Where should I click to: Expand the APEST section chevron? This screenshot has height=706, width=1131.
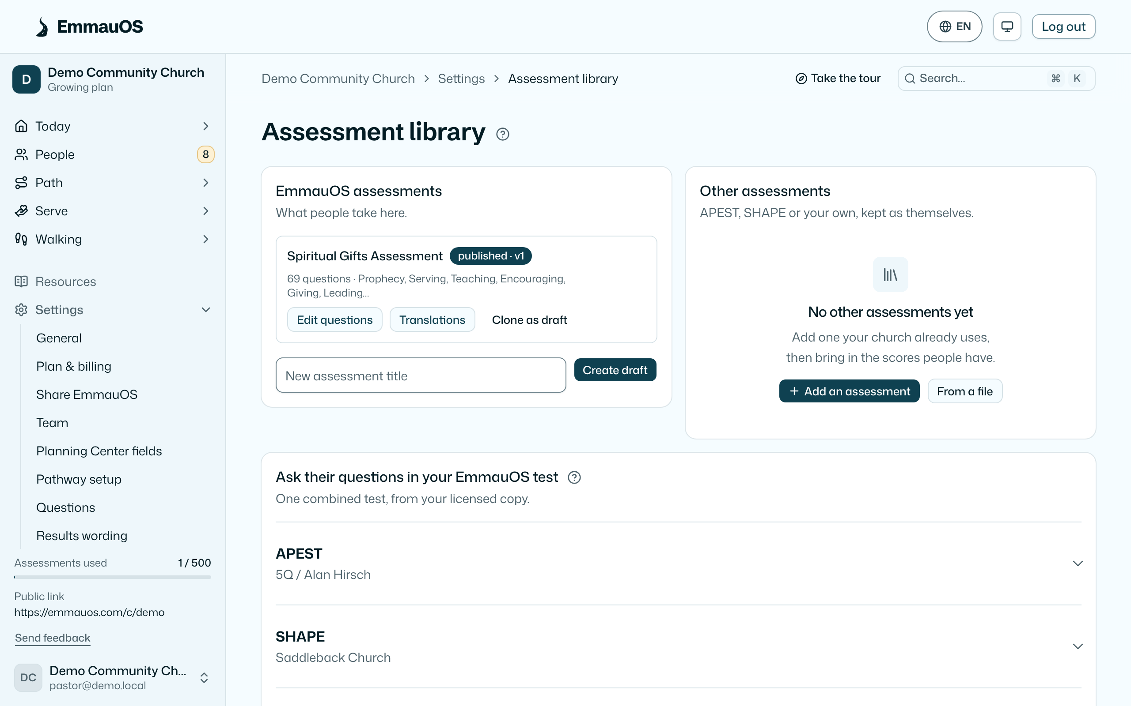coord(1078,563)
